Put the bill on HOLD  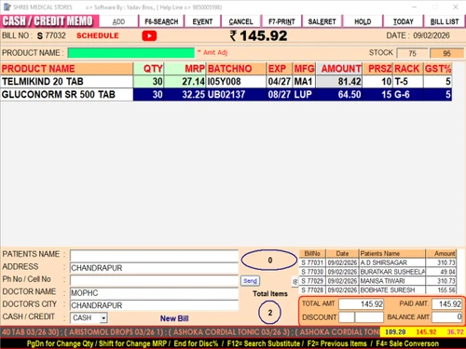tap(363, 21)
